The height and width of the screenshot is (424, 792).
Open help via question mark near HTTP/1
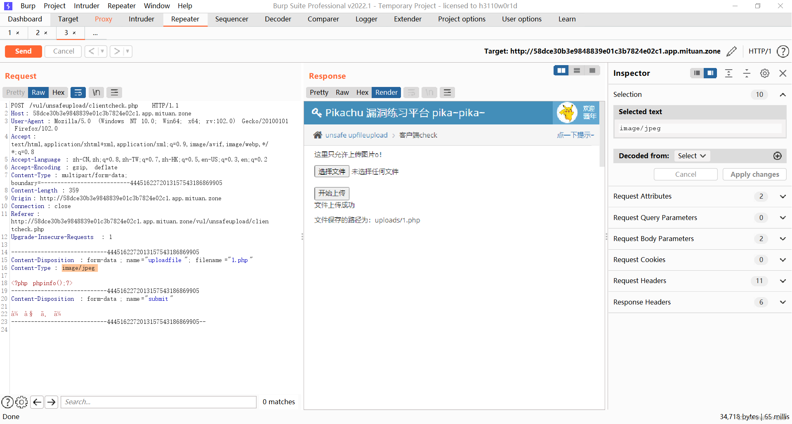(x=783, y=51)
